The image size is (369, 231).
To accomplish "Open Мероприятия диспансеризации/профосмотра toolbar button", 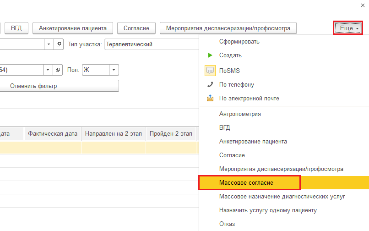I will pyautogui.click(x=228, y=28).
